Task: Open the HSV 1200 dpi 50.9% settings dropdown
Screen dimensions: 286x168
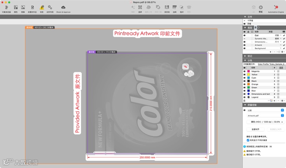Action: (265, 122)
